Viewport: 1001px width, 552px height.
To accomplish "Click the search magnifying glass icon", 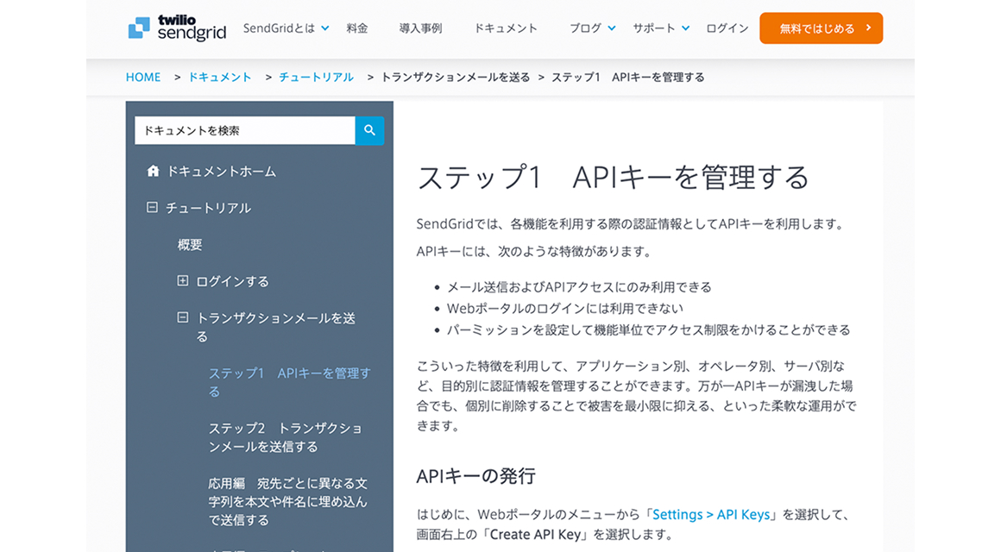I will (x=369, y=130).
